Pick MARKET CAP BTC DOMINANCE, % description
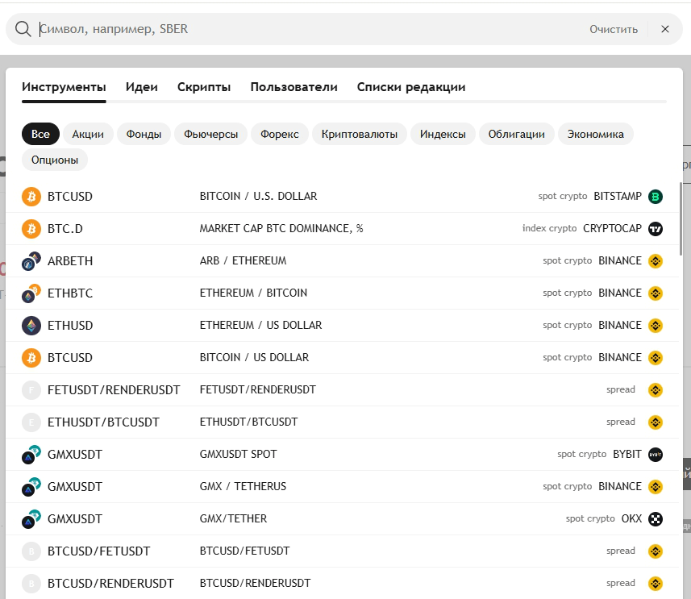 [x=281, y=229]
